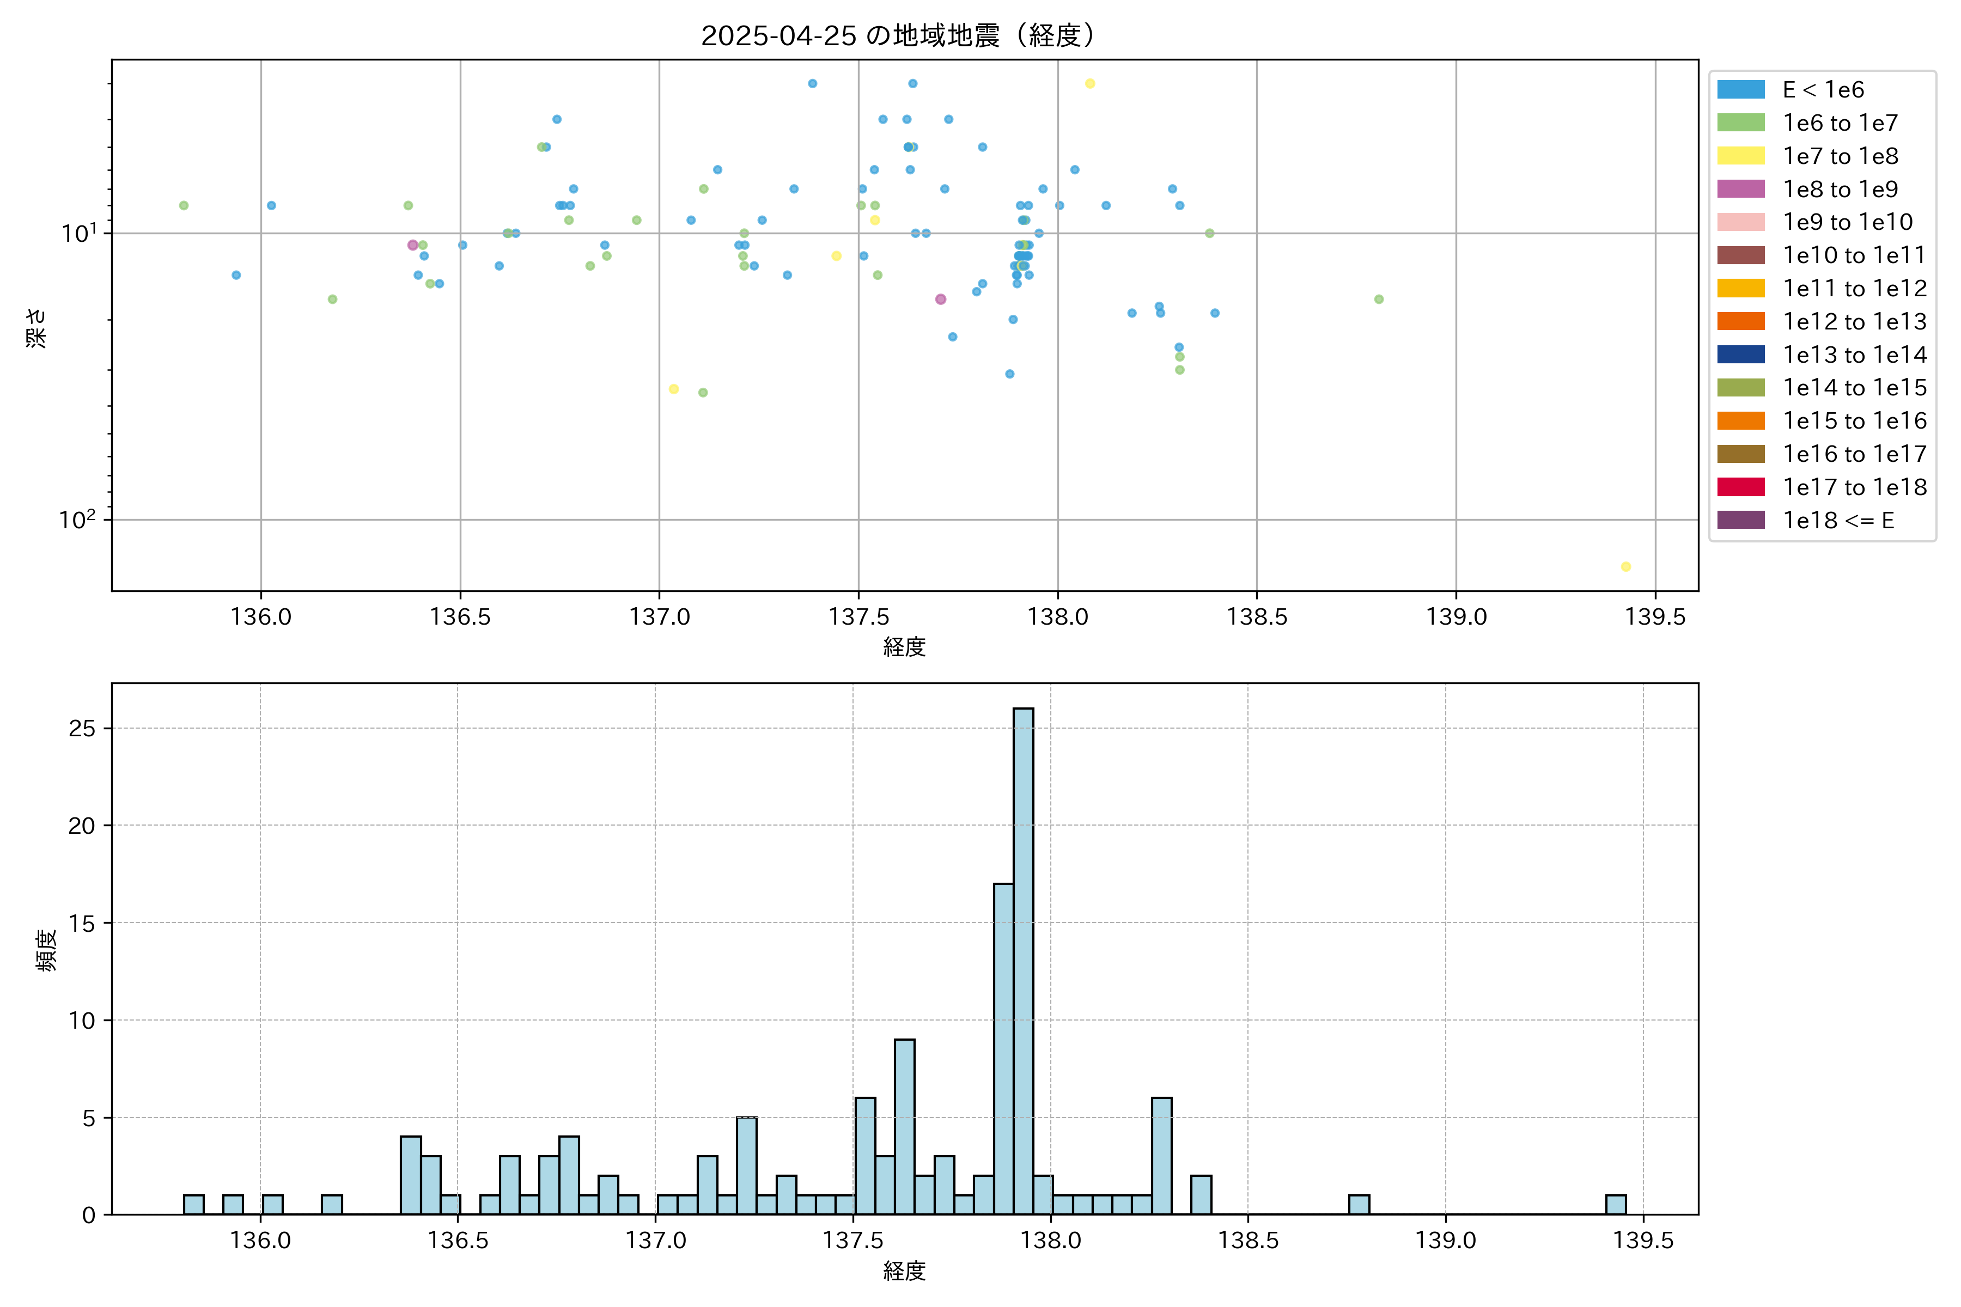Click the purple 1e18 <= E swatch
This screenshot has width=1961, height=1307.
click(1740, 520)
